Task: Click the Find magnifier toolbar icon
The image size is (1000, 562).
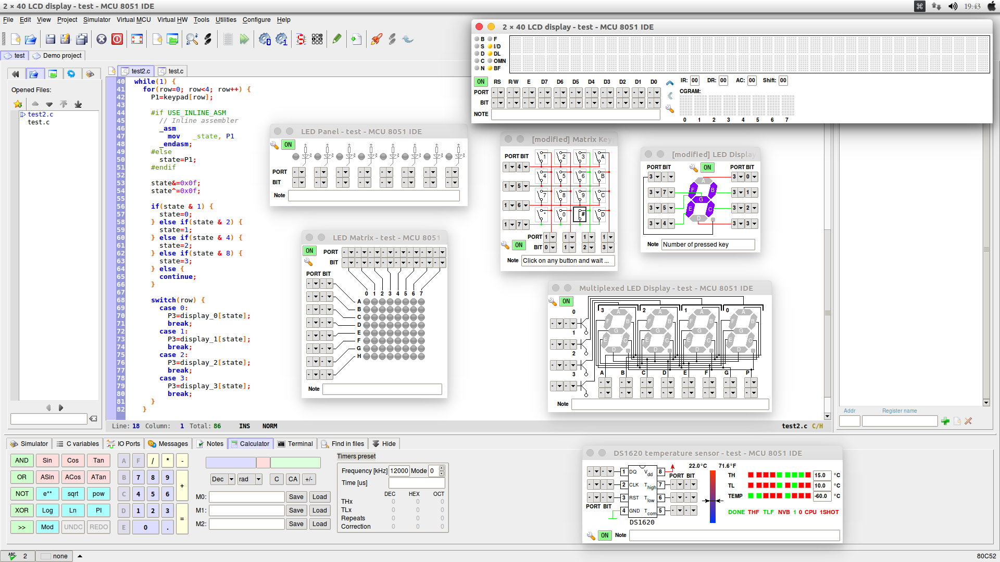Action: click(x=192, y=39)
